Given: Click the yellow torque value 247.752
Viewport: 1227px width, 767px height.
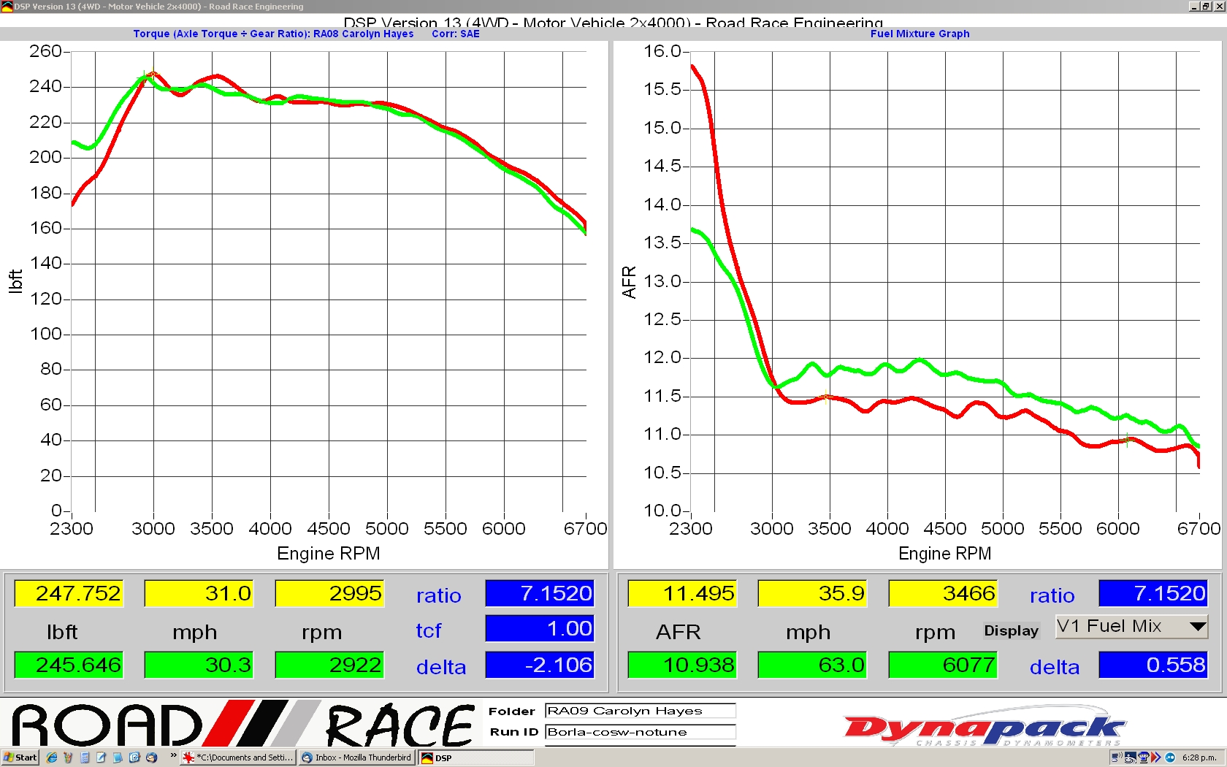Looking at the screenshot, I should click(69, 593).
